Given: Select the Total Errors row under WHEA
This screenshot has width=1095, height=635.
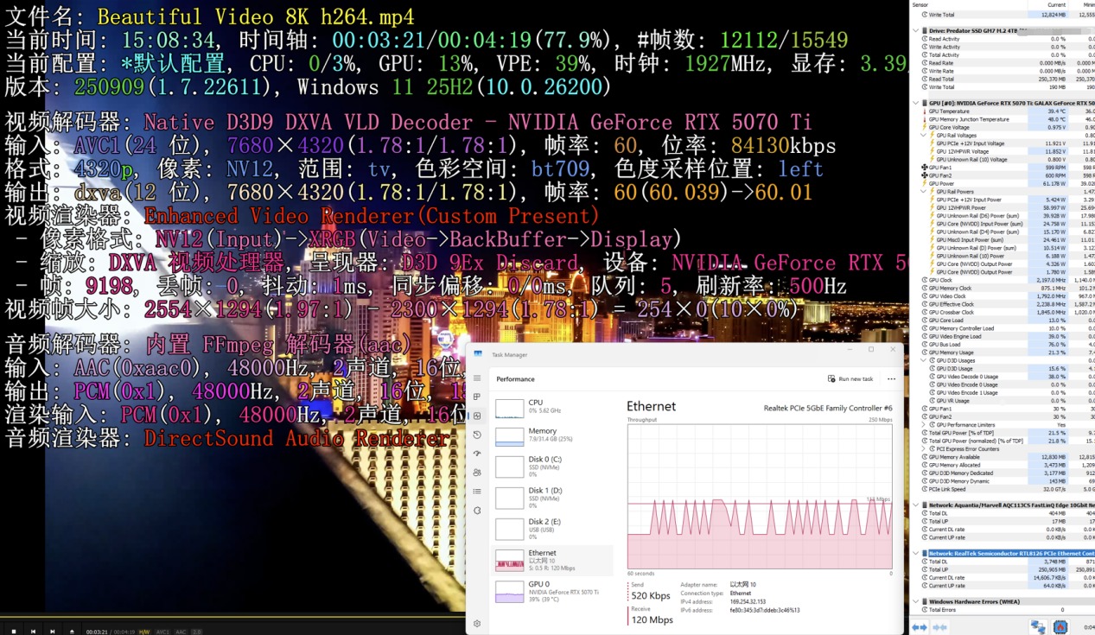Looking at the screenshot, I should [1003, 610].
